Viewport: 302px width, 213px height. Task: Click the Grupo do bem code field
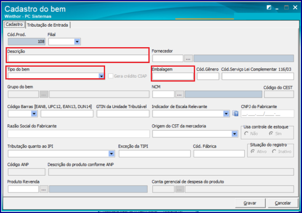[x=23, y=94]
